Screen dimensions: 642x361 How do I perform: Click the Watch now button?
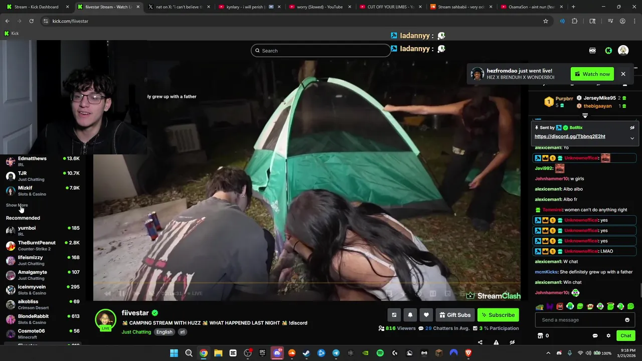tap(592, 74)
